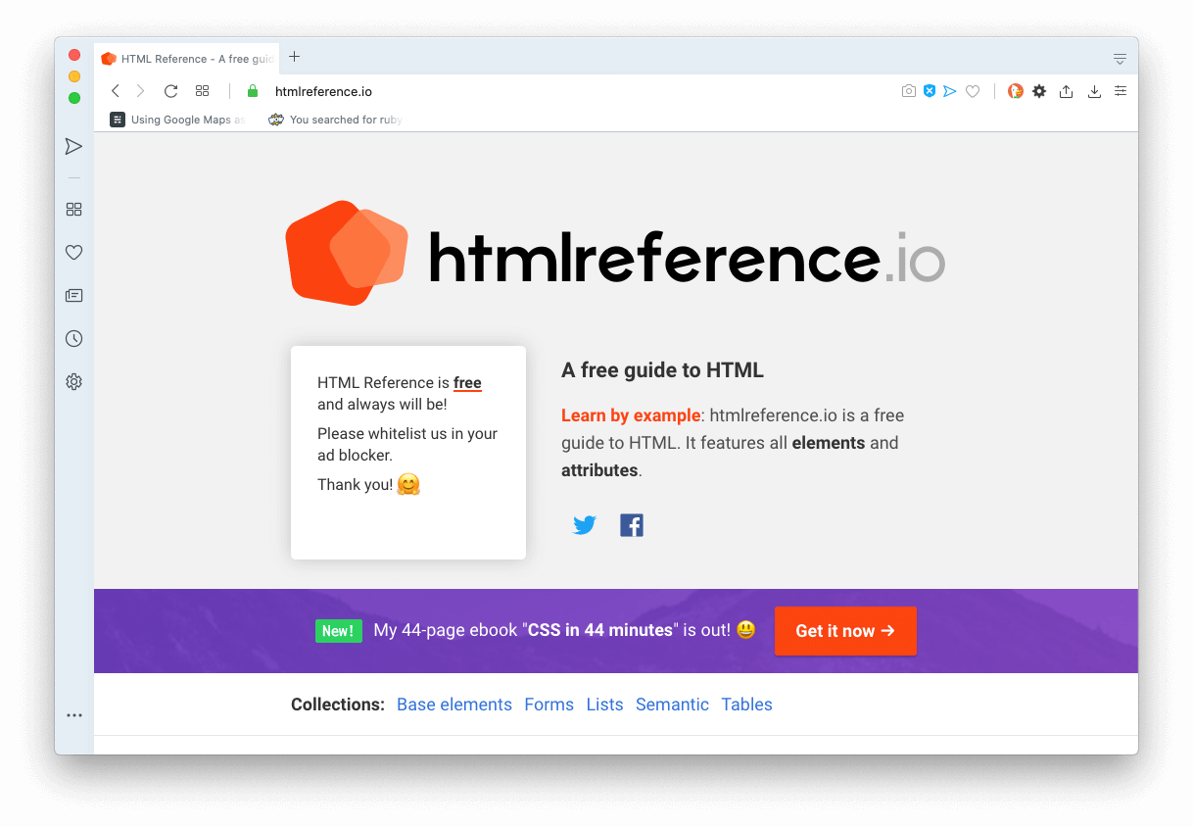Click the Twitter bird icon on the page
1193x827 pixels.
tap(584, 524)
